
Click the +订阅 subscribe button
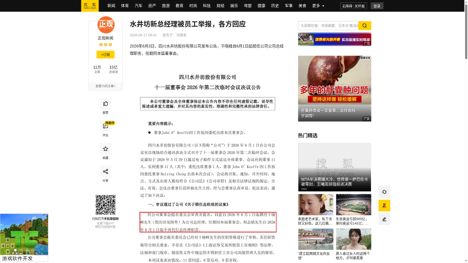coord(105,55)
